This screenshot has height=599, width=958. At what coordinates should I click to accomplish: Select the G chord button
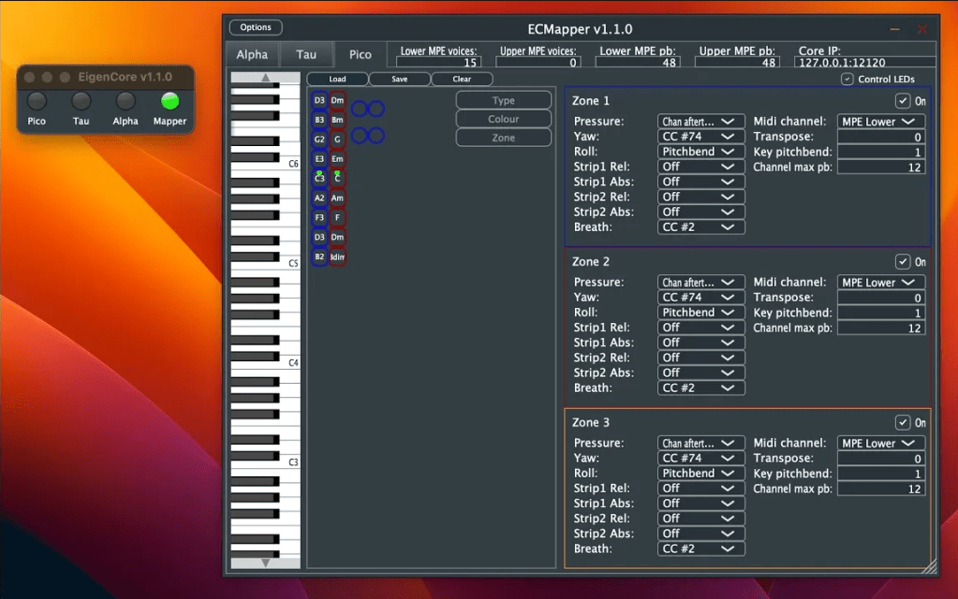coord(336,139)
